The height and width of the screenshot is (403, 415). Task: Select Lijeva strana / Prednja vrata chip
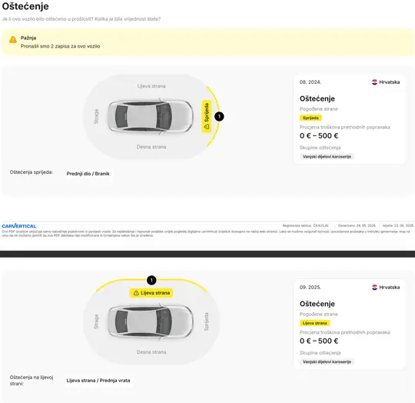click(98, 381)
